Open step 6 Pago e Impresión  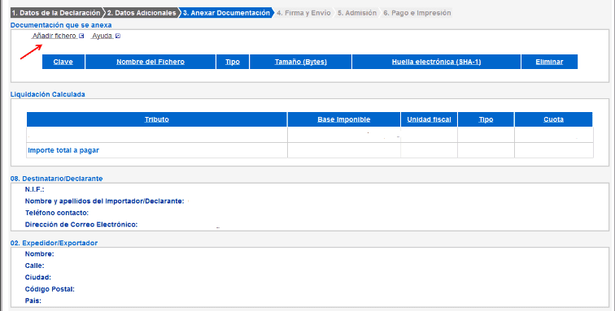(x=417, y=13)
